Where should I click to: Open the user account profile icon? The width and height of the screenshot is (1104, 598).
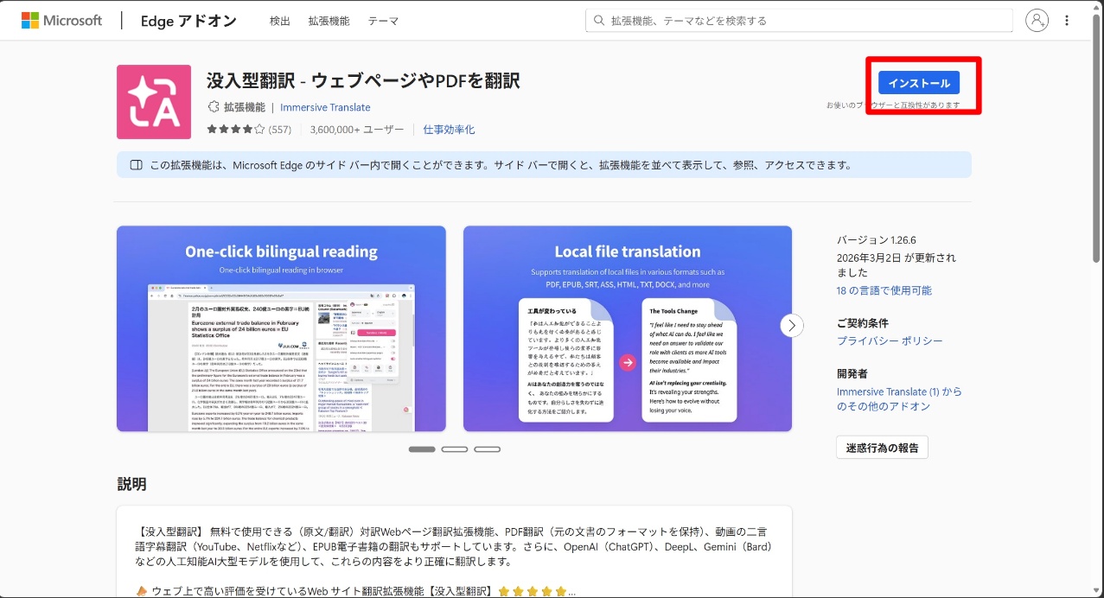[x=1037, y=21]
